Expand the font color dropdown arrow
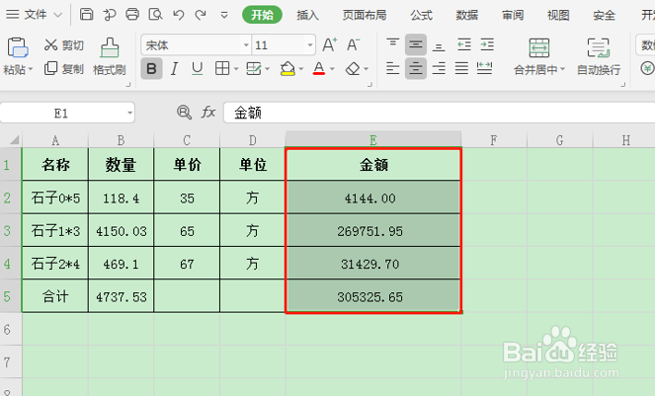This screenshot has height=396, width=655. (x=333, y=69)
